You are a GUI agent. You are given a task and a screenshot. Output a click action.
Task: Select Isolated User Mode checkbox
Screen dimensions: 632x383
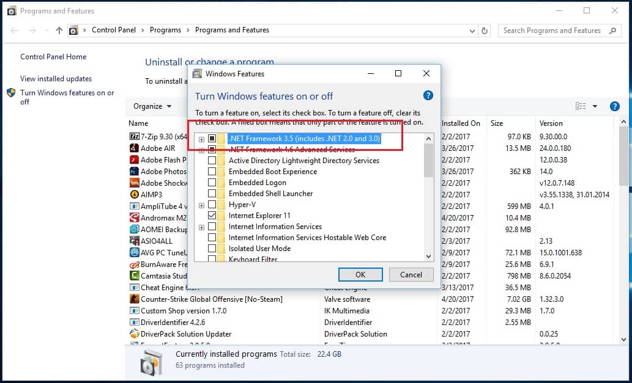pos(212,249)
